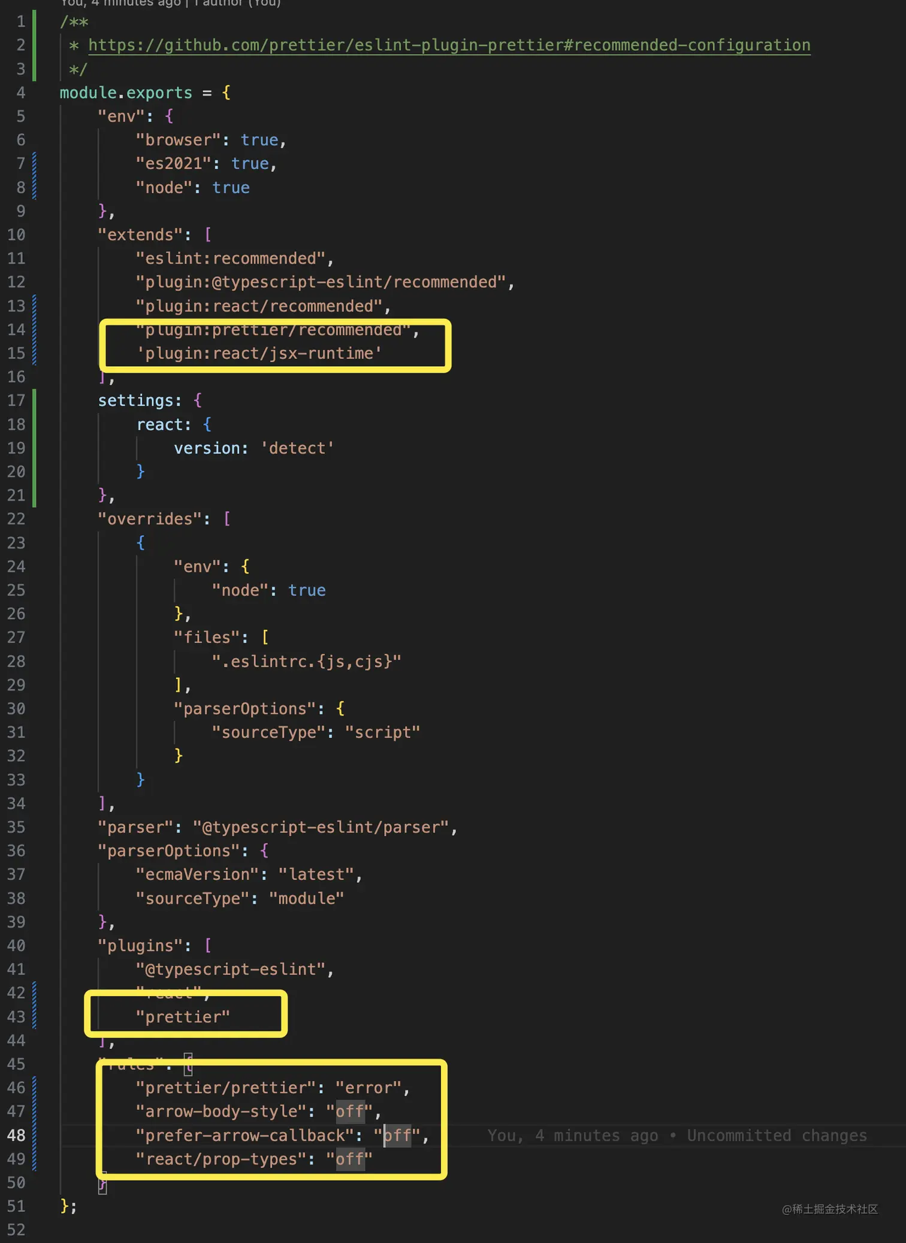The image size is (906, 1243).
Task: Click the "sourceType": "script" line
Action: 316,732
